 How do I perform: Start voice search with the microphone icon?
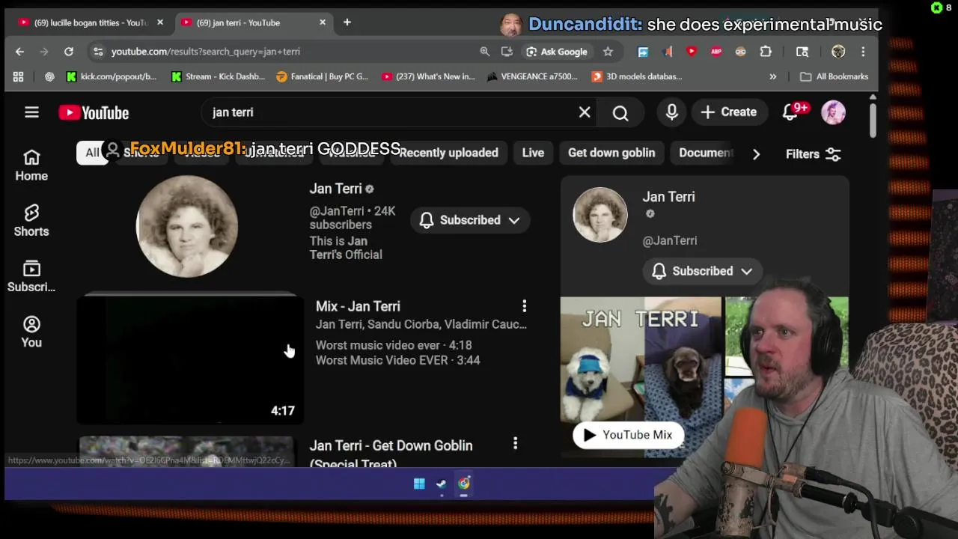tap(671, 112)
